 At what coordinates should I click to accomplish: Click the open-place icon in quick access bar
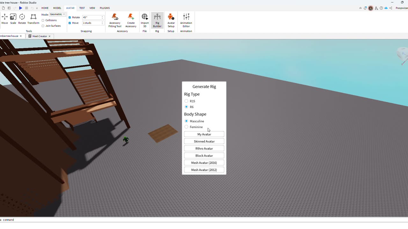click(9, 8)
